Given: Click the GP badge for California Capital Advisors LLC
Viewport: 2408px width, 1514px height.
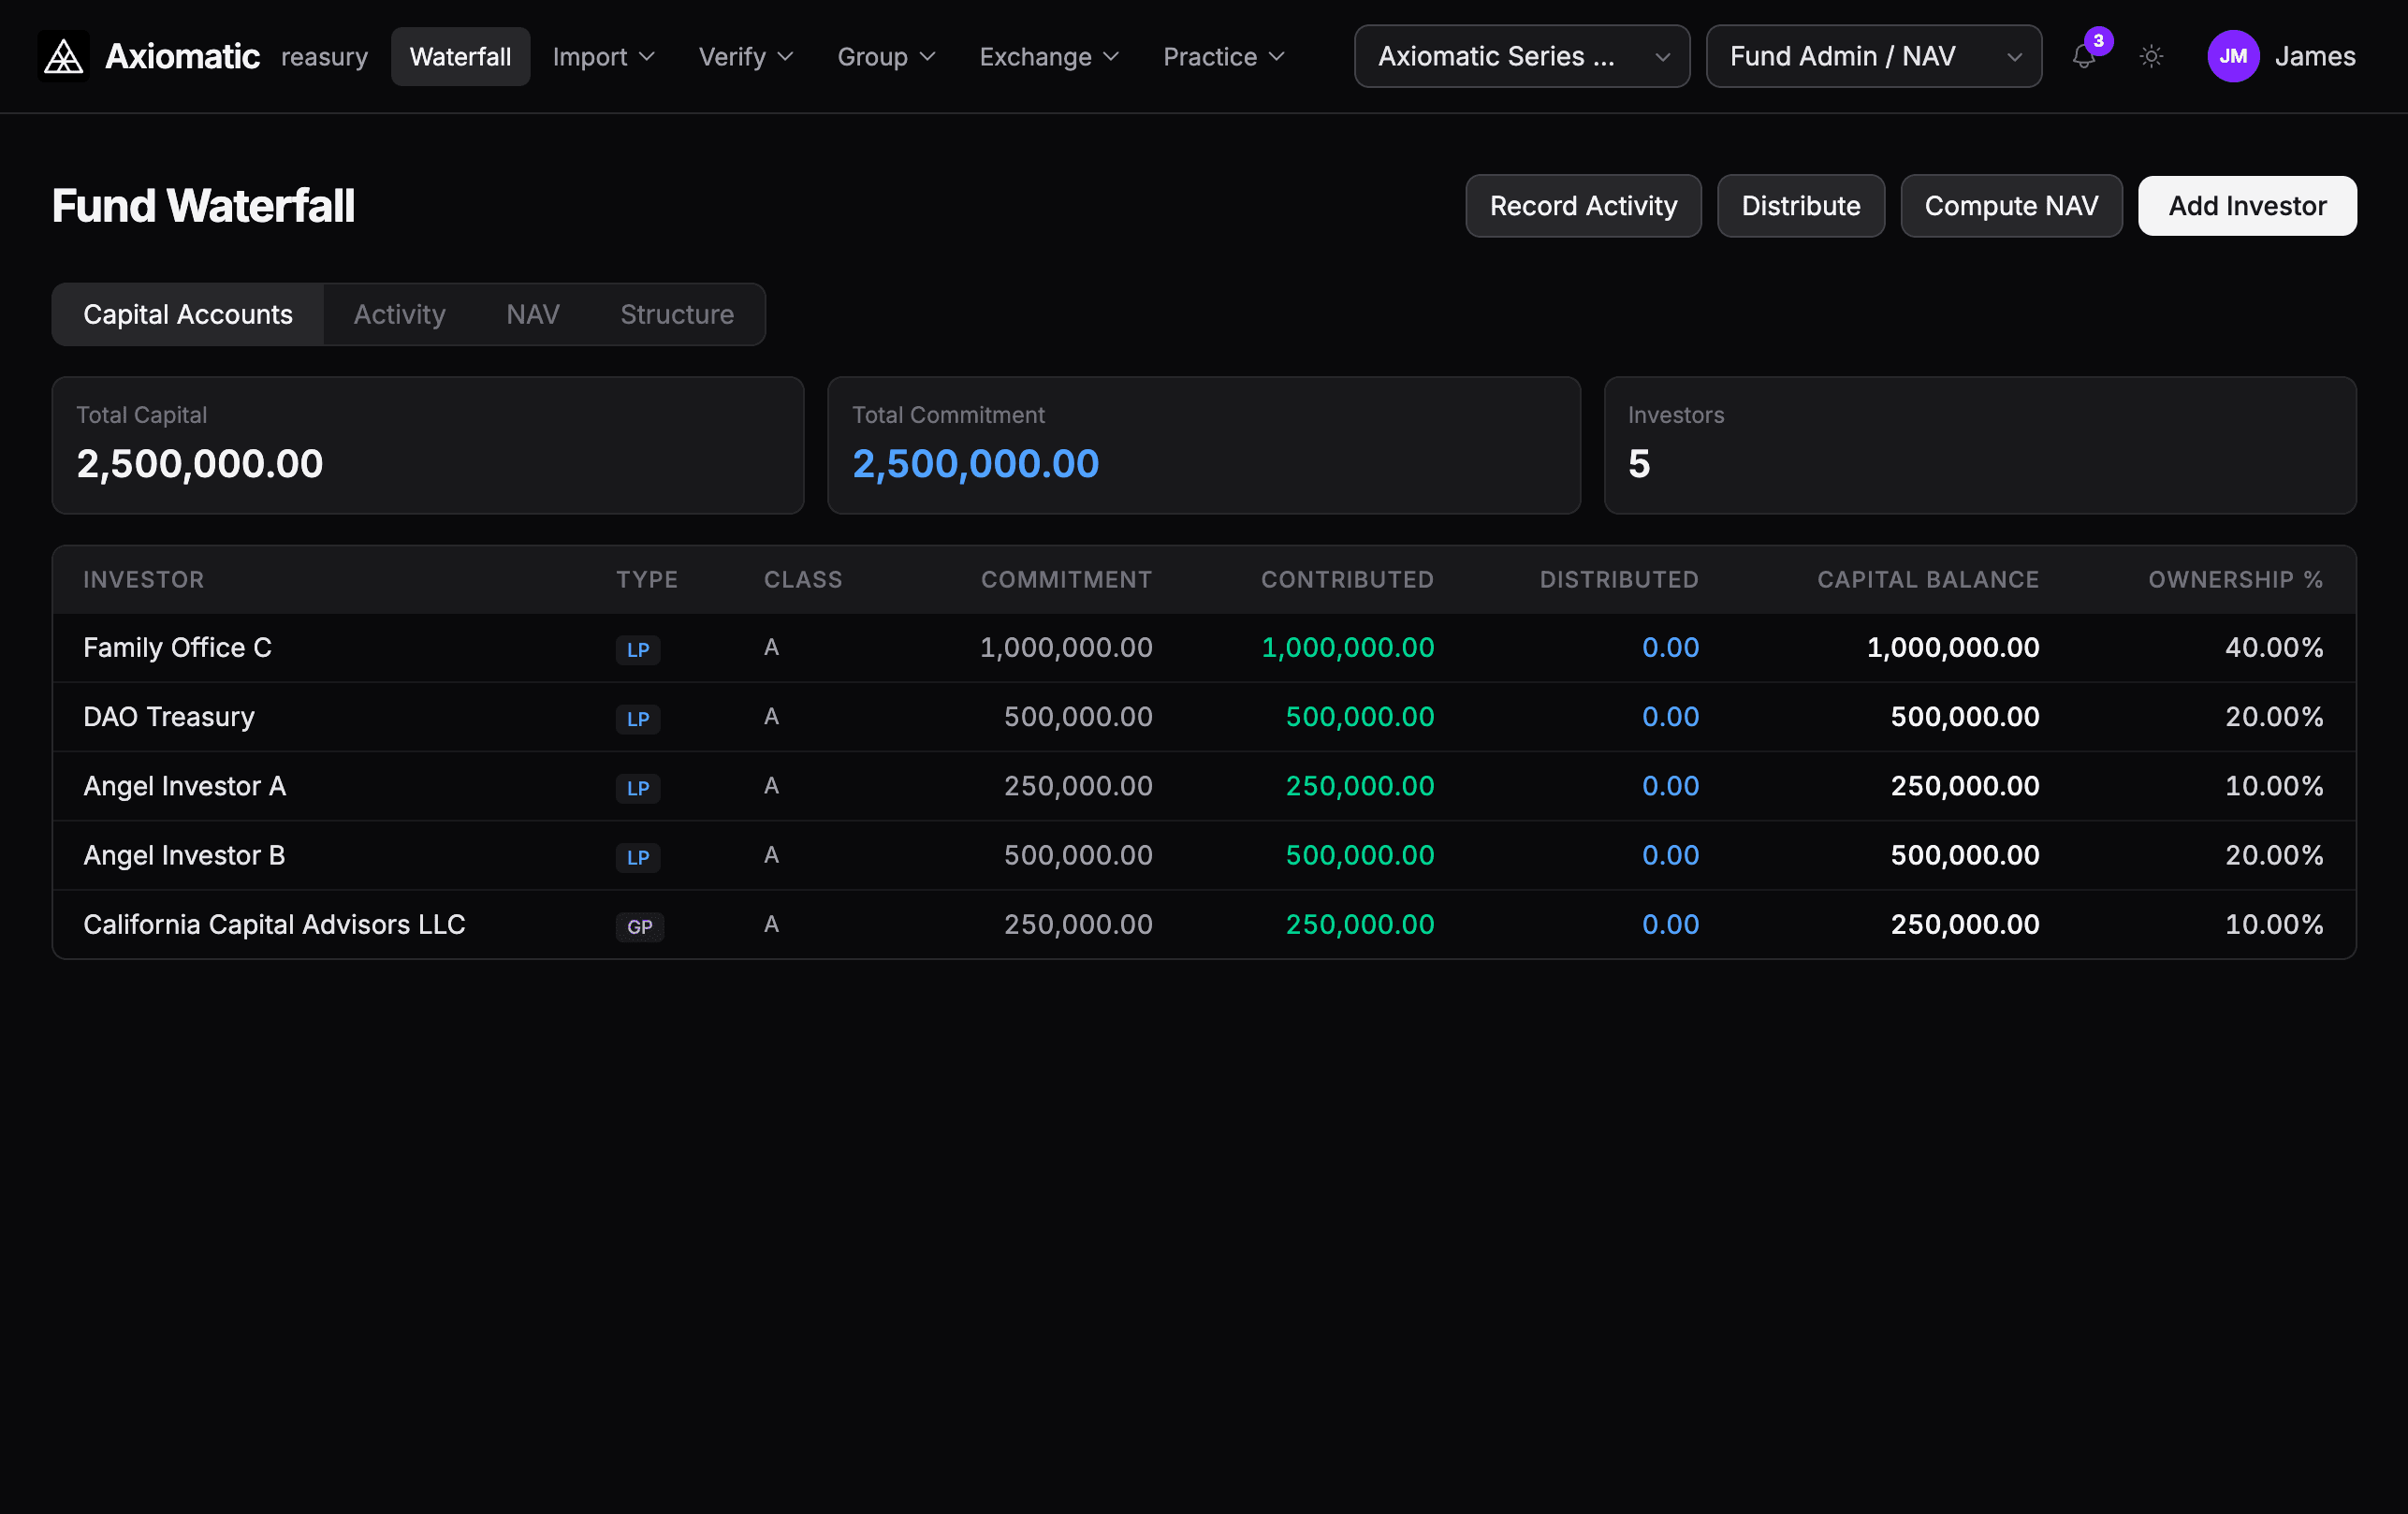Looking at the screenshot, I should click(x=639, y=927).
